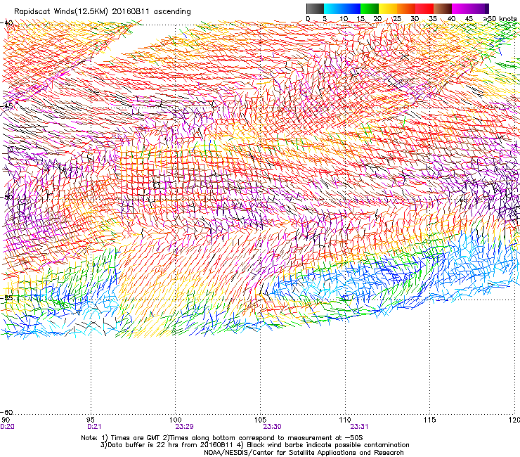
Task: Click the '25' legend scale label
Action: click(396, 18)
